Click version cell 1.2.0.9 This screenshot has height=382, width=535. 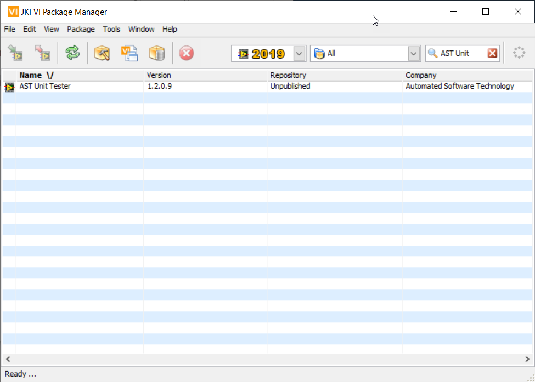coord(160,86)
